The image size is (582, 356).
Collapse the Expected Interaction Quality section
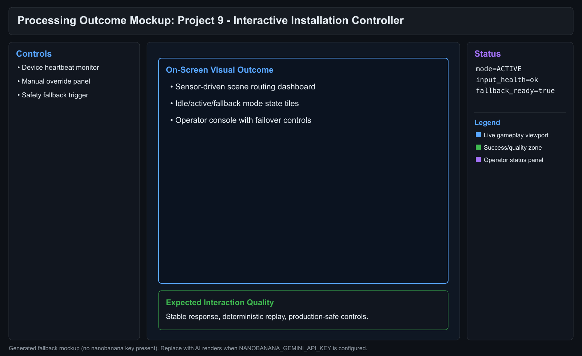(220, 302)
